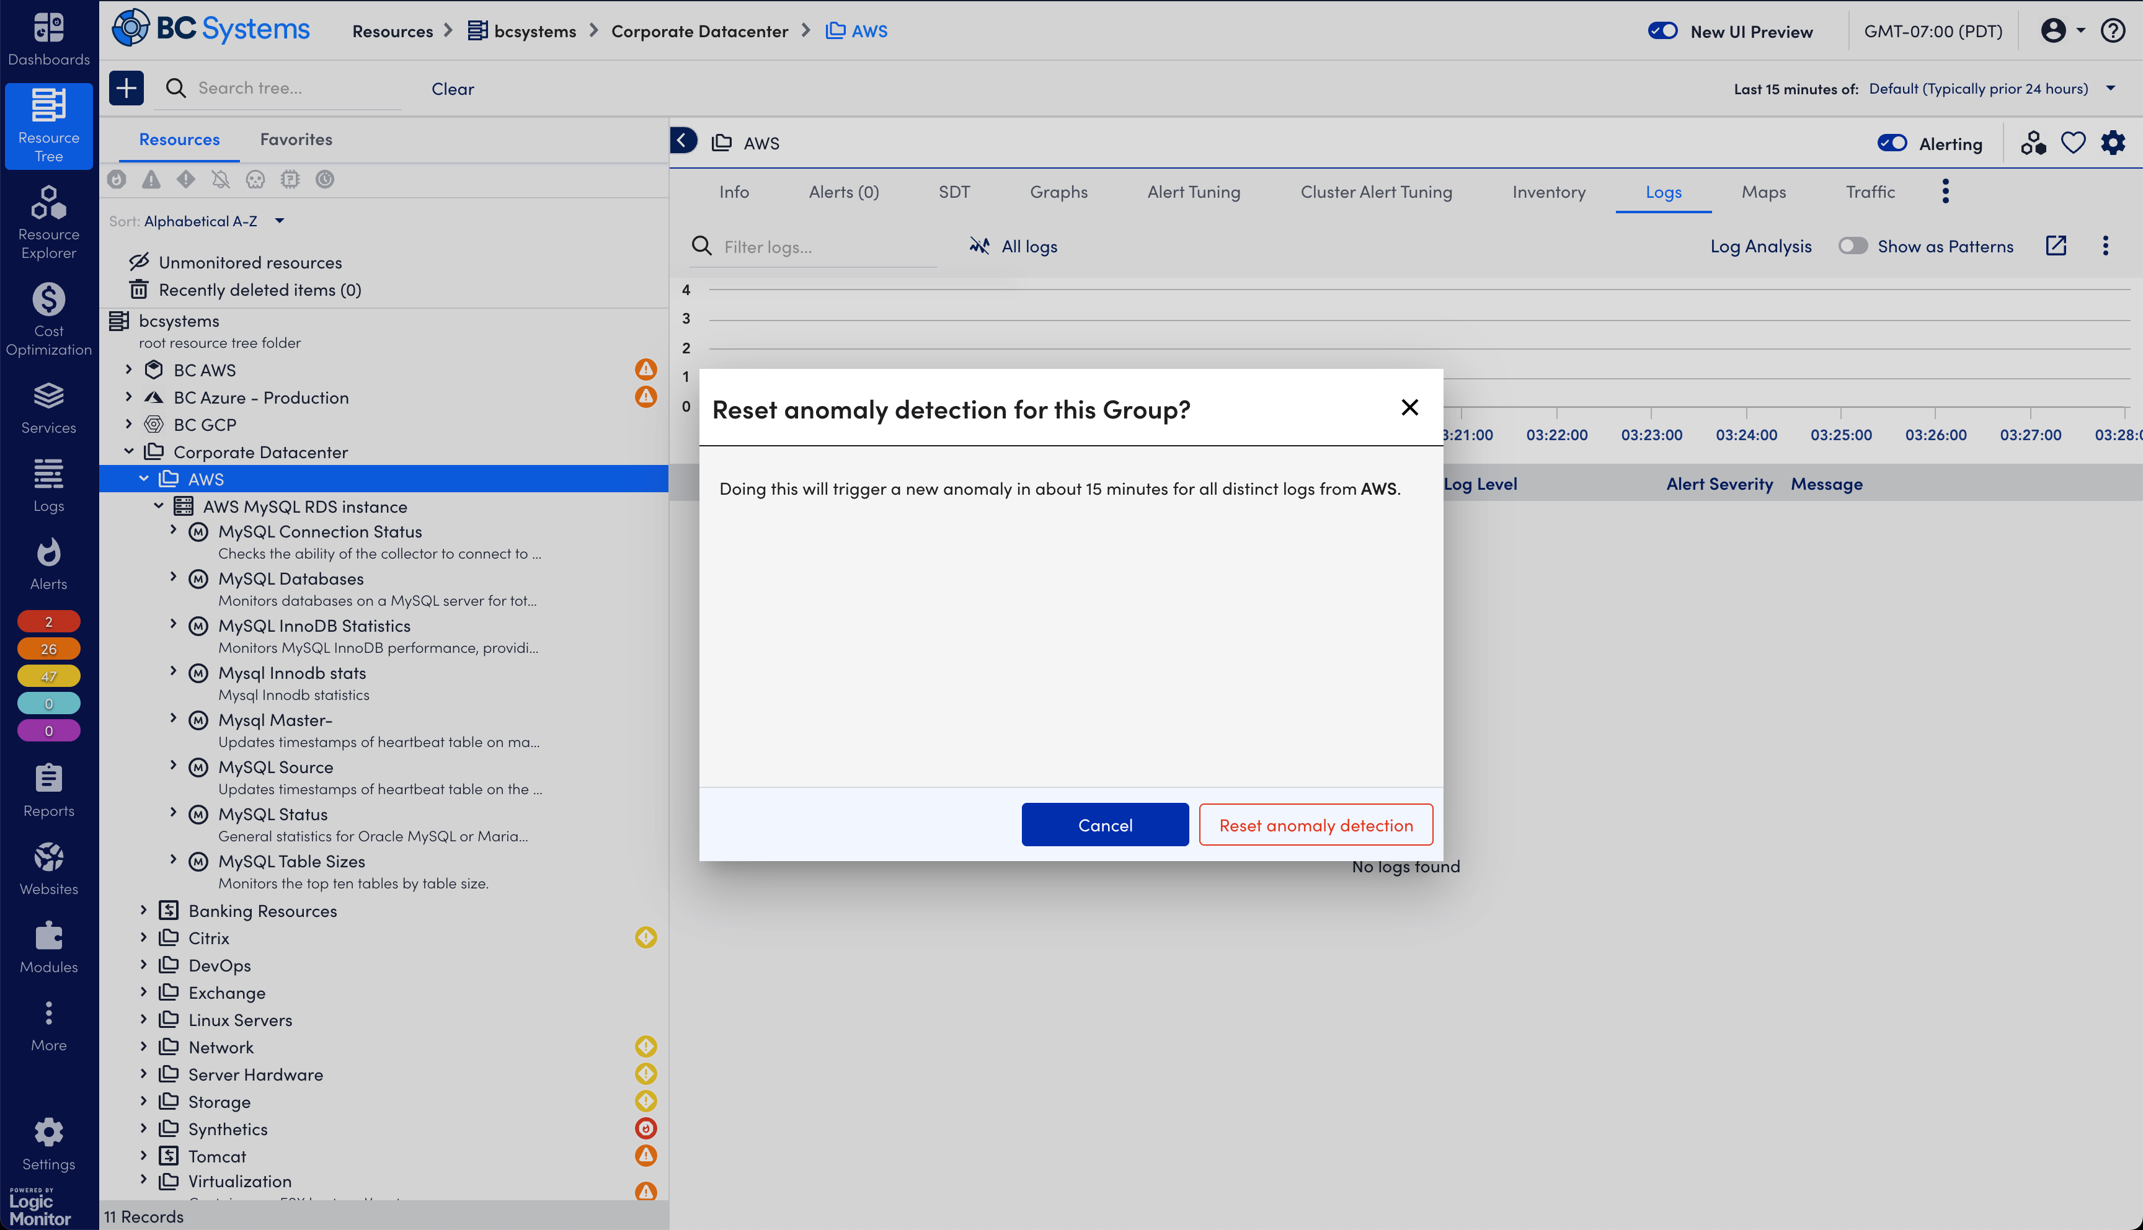Click the open in new window icon
The width and height of the screenshot is (2143, 1230).
[2055, 246]
